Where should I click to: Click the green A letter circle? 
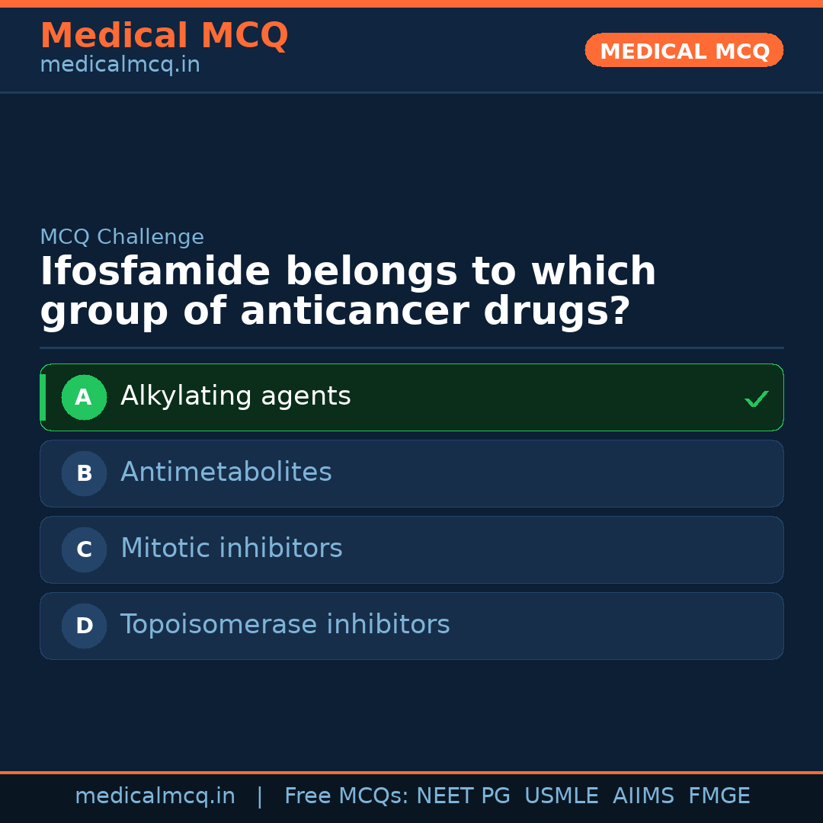coord(84,397)
